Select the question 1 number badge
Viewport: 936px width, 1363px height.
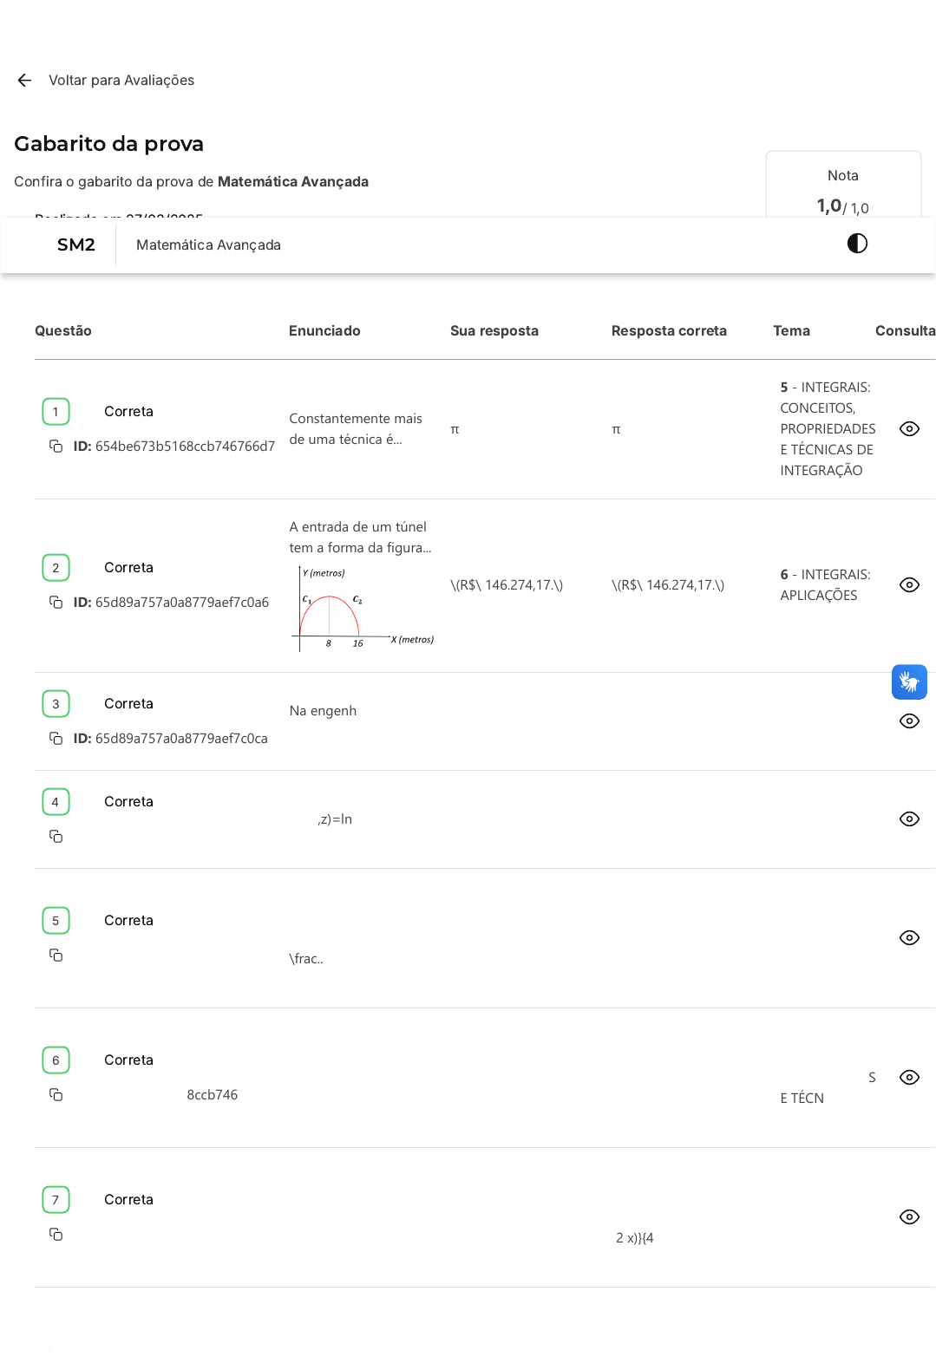click(56, 412)
